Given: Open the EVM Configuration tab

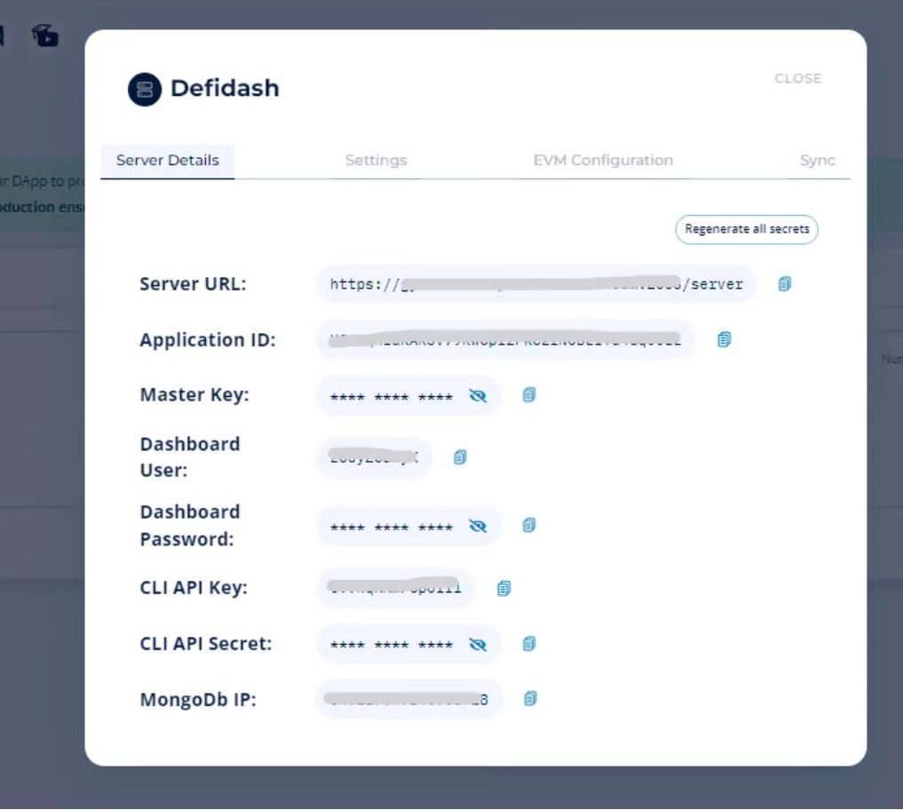Looking at the screenshot, I should pos(603,160).
